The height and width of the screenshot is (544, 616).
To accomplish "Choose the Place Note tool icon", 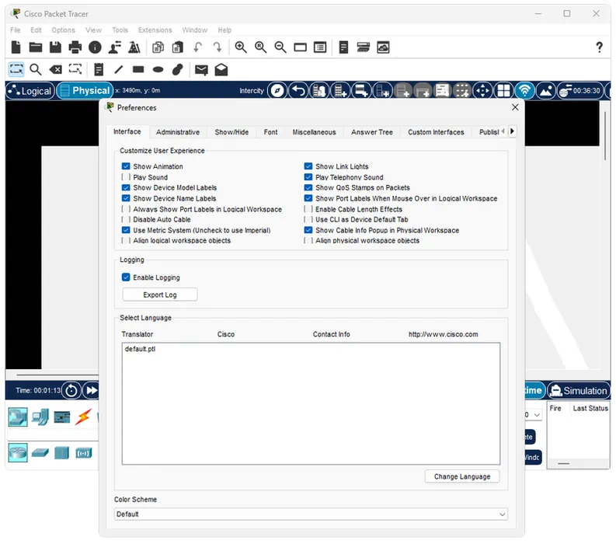I will pyautogui.click(x=99, y=70).
